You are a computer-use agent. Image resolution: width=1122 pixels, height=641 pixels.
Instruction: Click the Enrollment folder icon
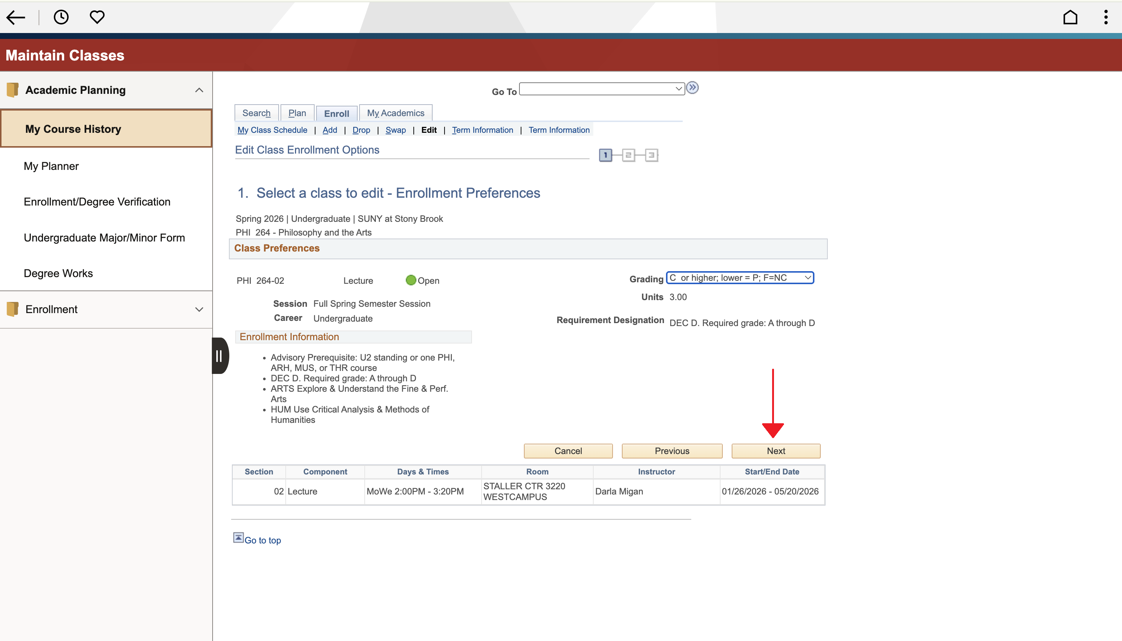(12, 309)
